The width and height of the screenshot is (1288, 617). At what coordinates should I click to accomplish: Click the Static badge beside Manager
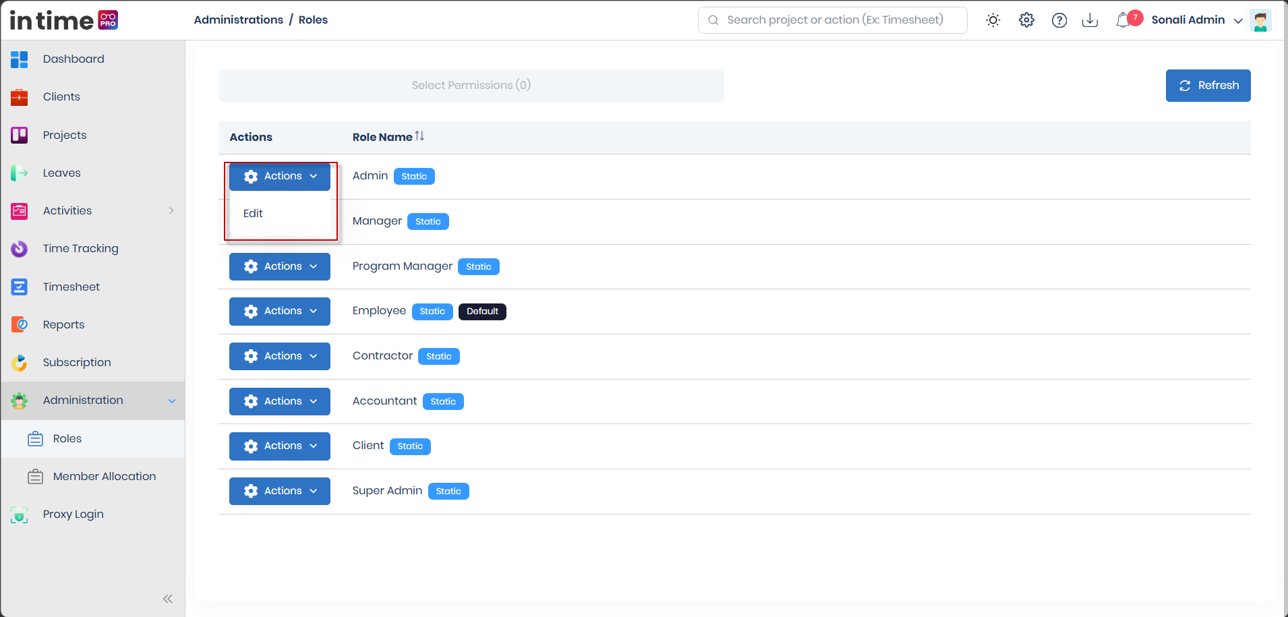pyautogui.click(x=428, y=221)
